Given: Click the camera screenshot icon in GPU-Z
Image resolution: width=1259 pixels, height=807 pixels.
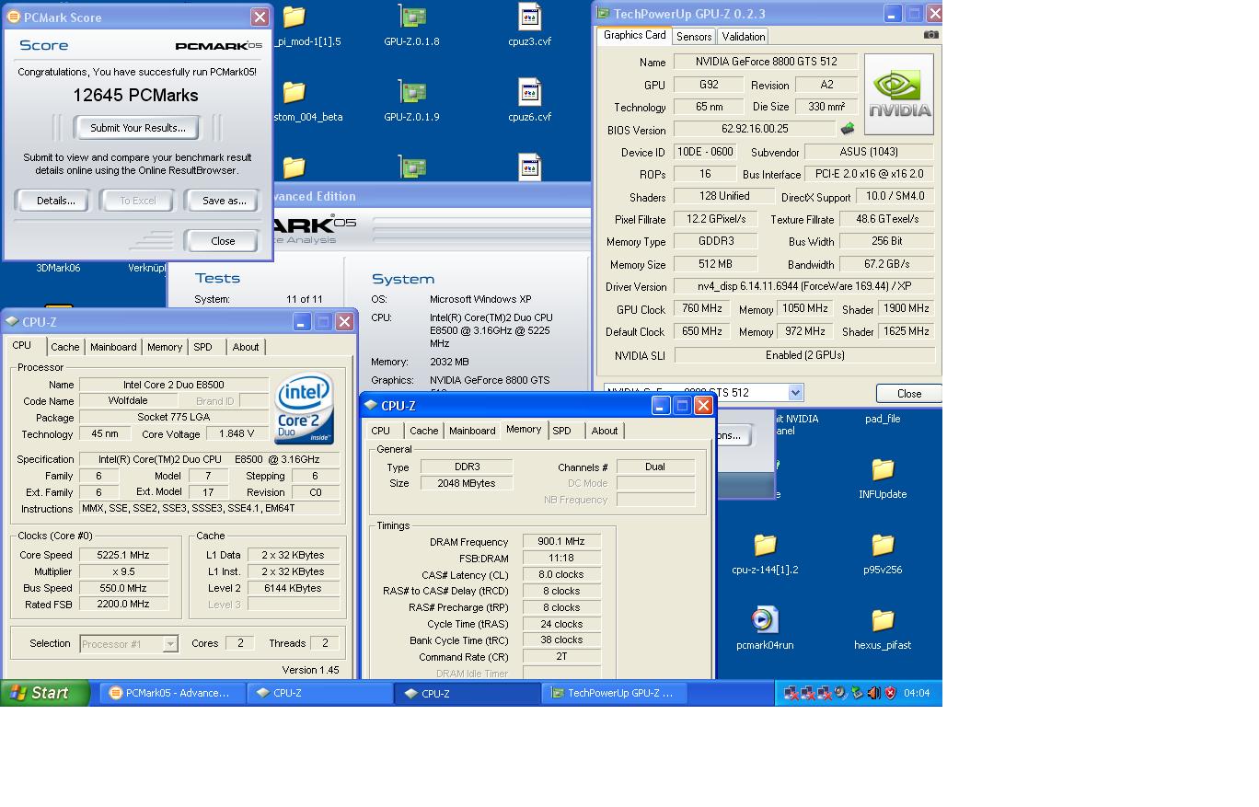Looking at the screenshot, I should (931, 35).
